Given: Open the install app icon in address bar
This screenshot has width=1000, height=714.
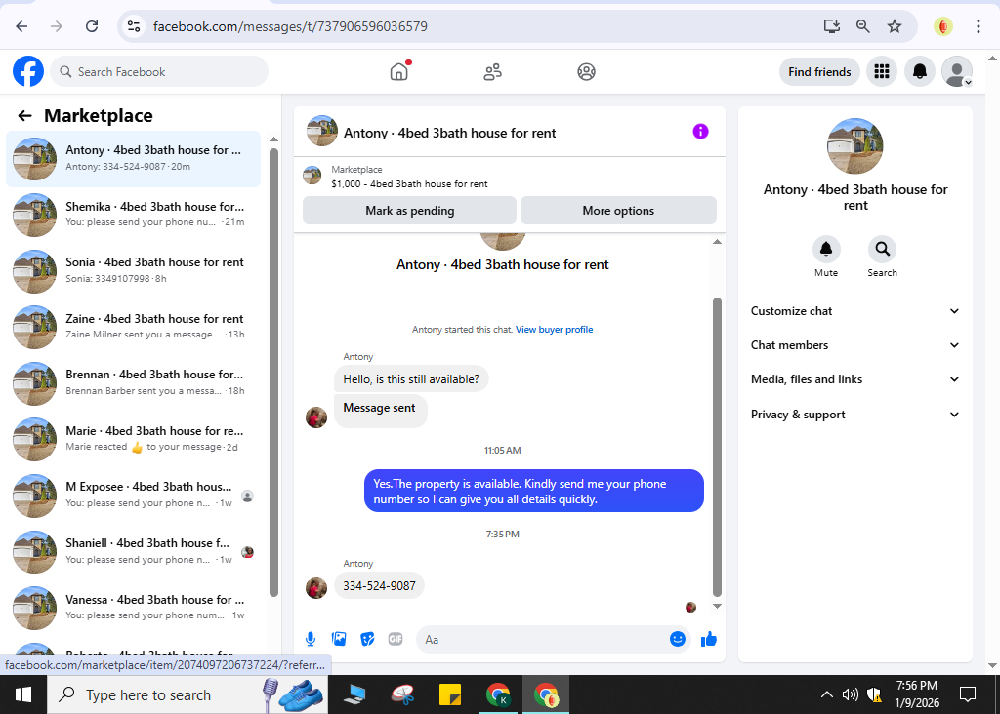Looking at the screenshot, I should point(831,26).
